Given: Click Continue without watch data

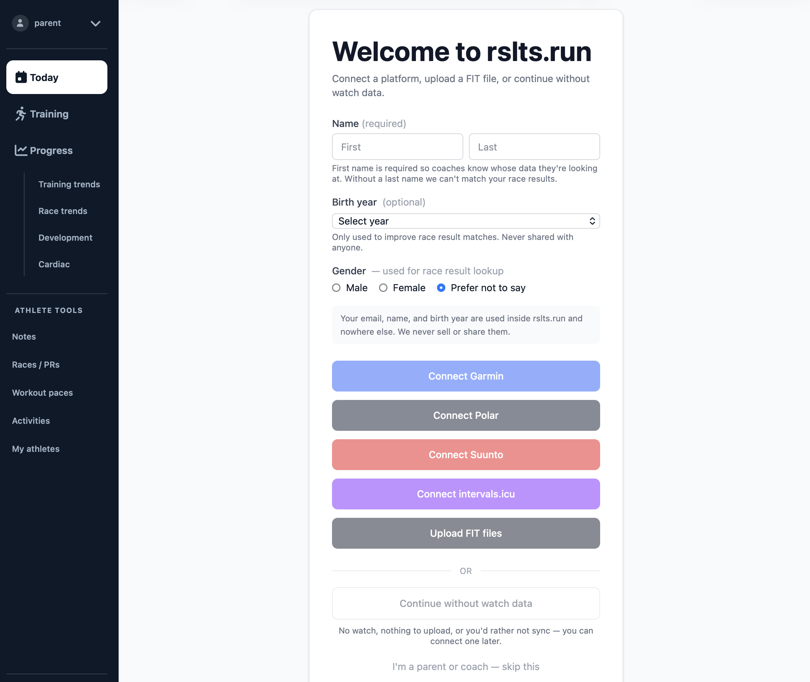Looking at the screenshot, I should [x=466, y=603].
